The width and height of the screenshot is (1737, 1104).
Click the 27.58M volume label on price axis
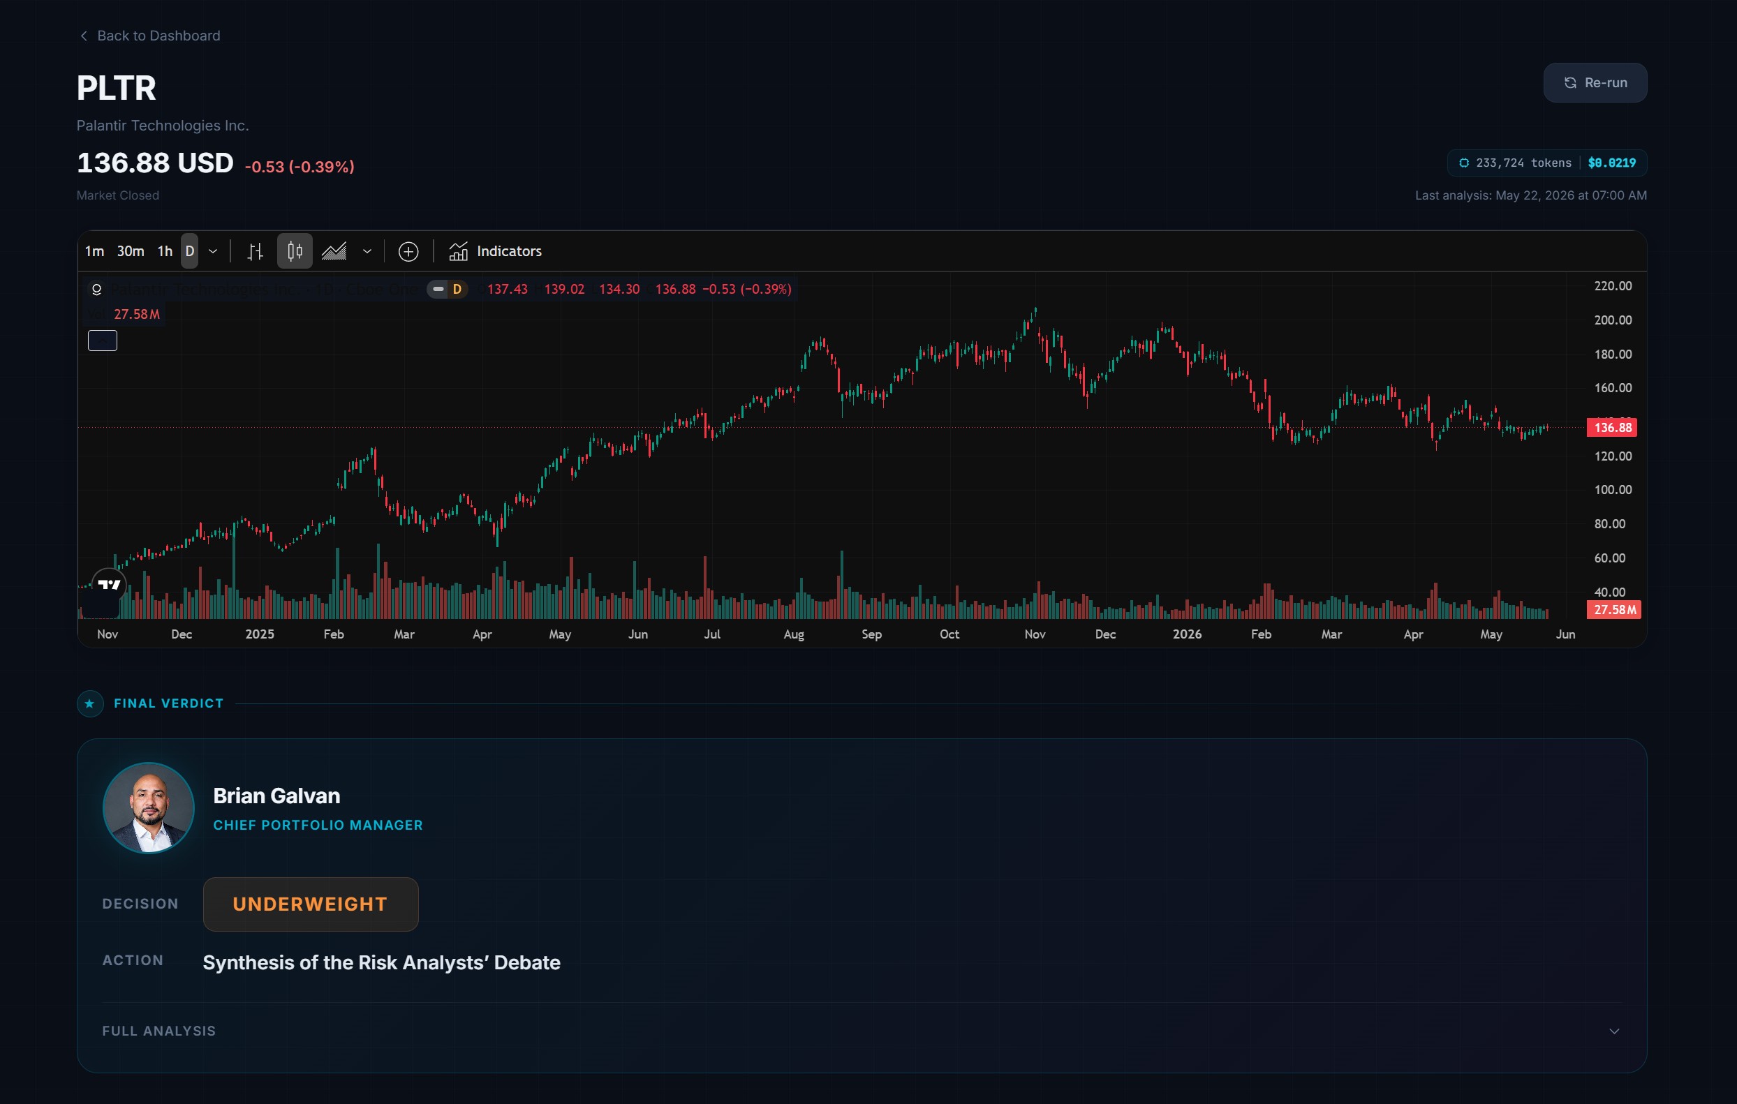click(1614, 610)
